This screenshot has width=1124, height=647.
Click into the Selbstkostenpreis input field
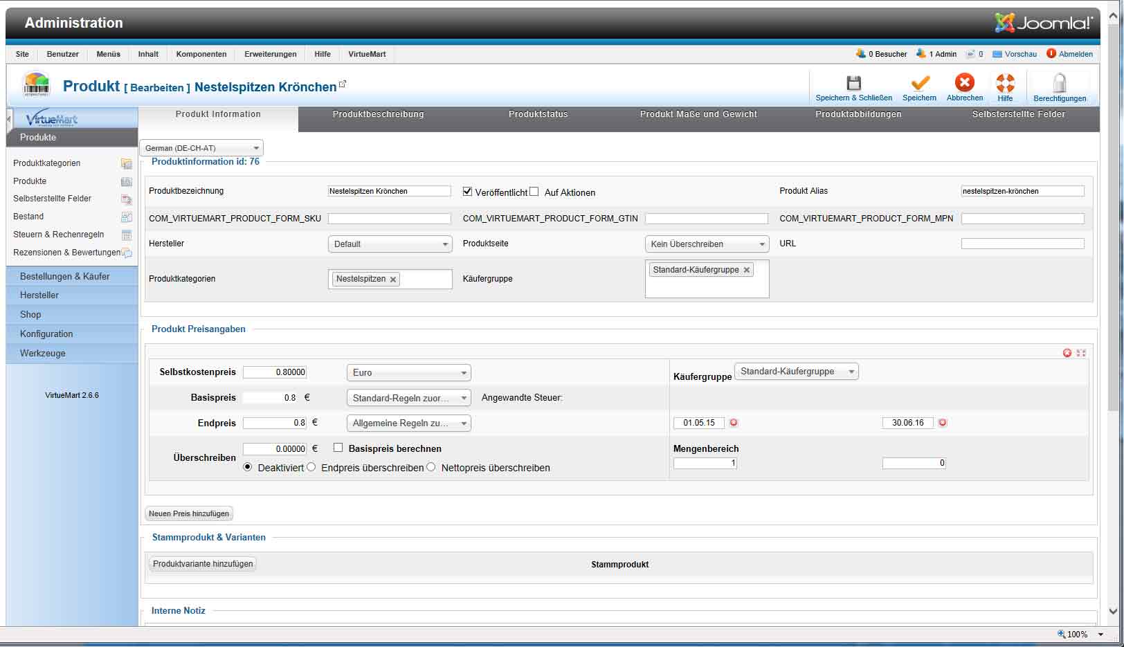pyautogui.click(x=275, y=372)
